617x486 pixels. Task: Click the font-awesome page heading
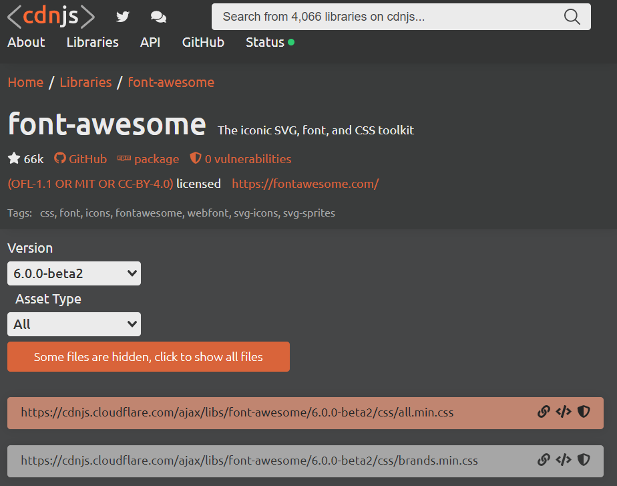click(x=107, y=124)
